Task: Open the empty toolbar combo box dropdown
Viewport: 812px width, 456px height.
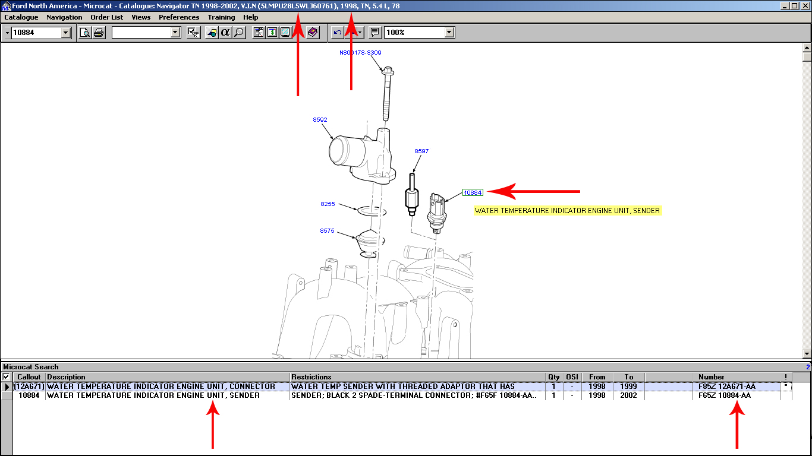Action: pyautogui.click(x=175, y=33)
